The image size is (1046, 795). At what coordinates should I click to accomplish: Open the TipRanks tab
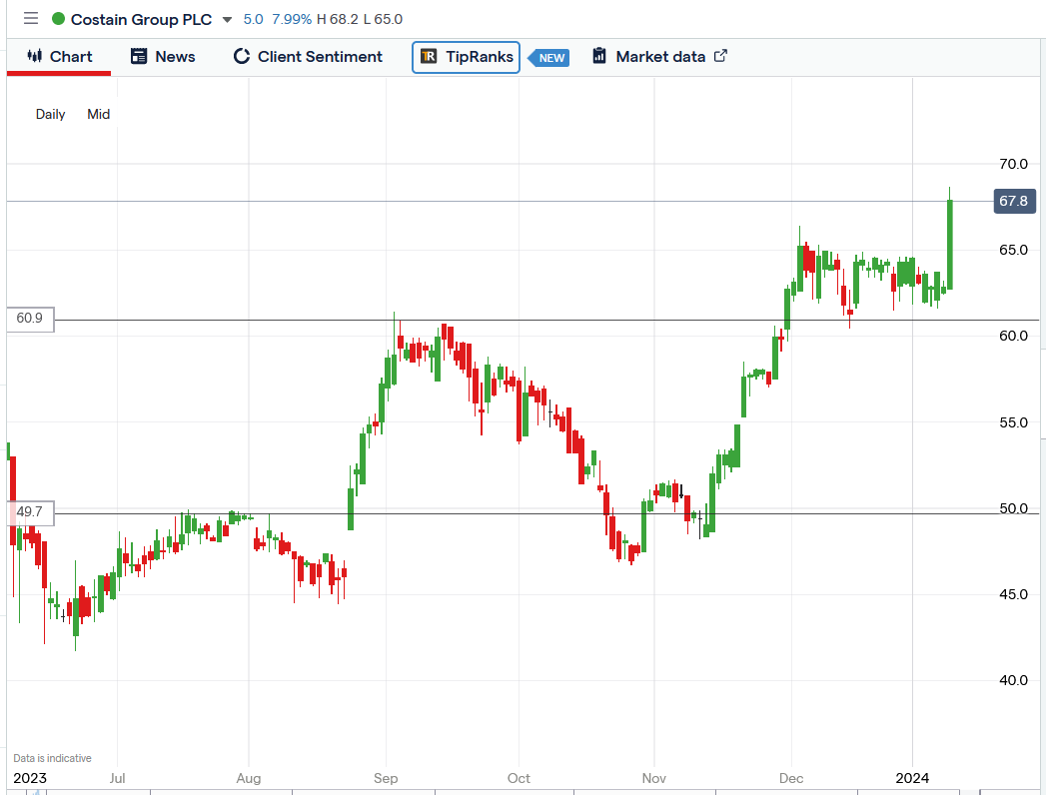[x=466, y=57]
